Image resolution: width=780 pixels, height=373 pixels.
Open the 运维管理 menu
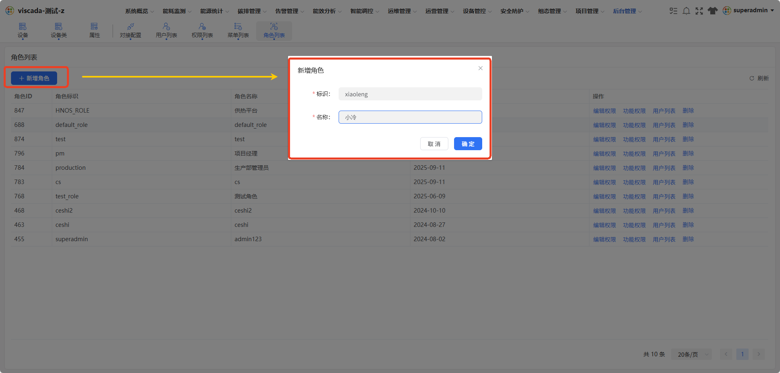click(x=402, y=11)
